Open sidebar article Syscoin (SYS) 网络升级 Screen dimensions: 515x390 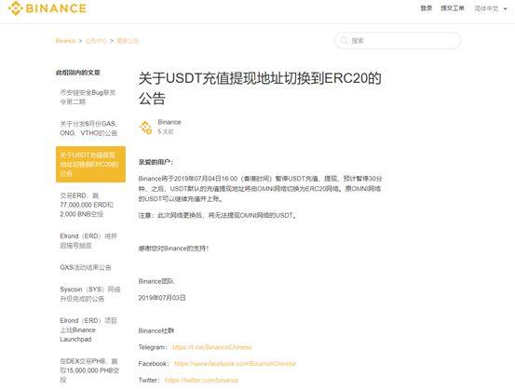click(90, 294)
